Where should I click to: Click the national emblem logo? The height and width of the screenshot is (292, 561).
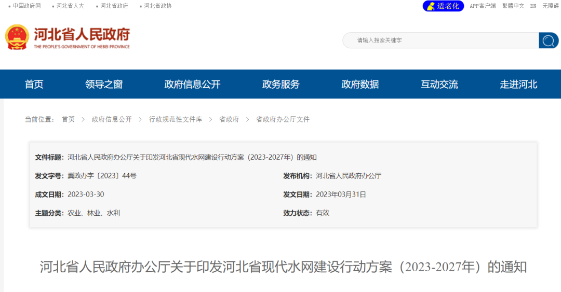pos(17,37)
